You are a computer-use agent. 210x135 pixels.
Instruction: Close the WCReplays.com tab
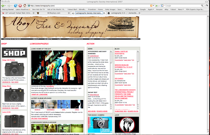coord(69,13)
